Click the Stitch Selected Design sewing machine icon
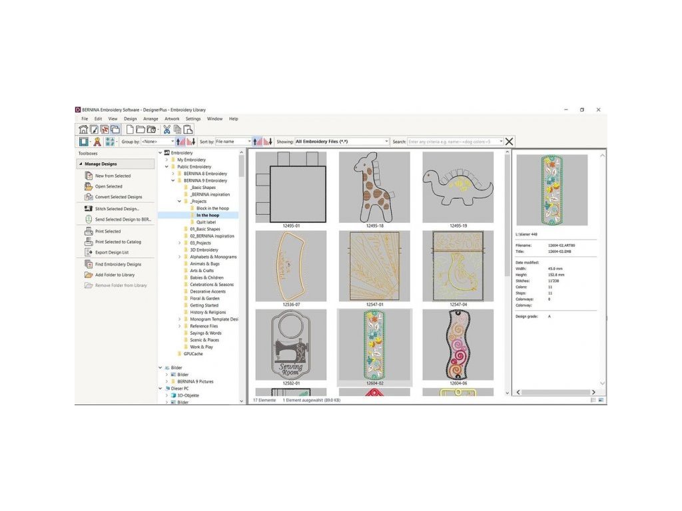Screen dimensions: 682x511 tap(89, 208)
